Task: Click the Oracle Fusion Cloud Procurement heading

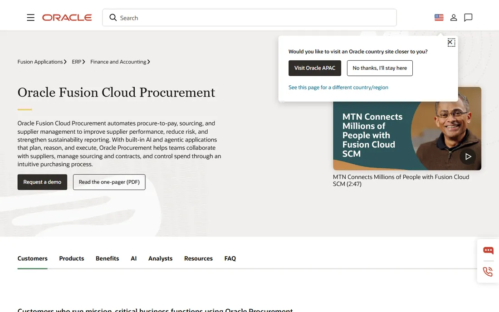Action: coord(116,92)
